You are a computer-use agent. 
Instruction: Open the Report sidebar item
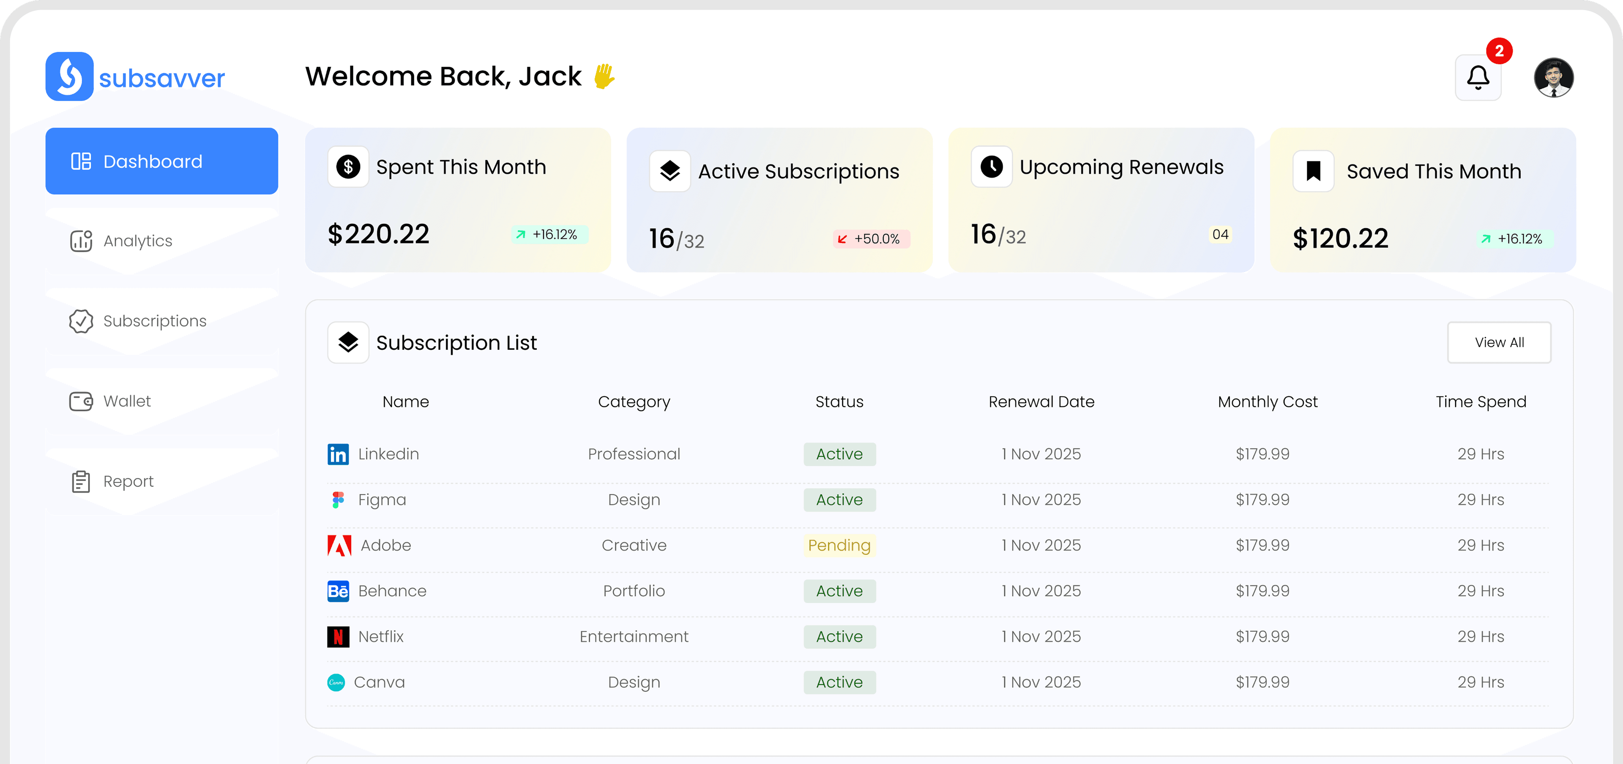[128, 481]
